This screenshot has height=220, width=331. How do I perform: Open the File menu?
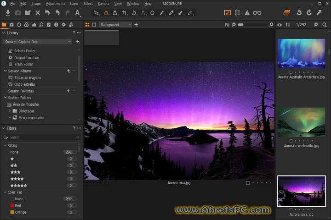[x=13, y=4]
